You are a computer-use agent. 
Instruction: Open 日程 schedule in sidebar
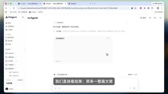pyautogui.click(x=8, y=44)
